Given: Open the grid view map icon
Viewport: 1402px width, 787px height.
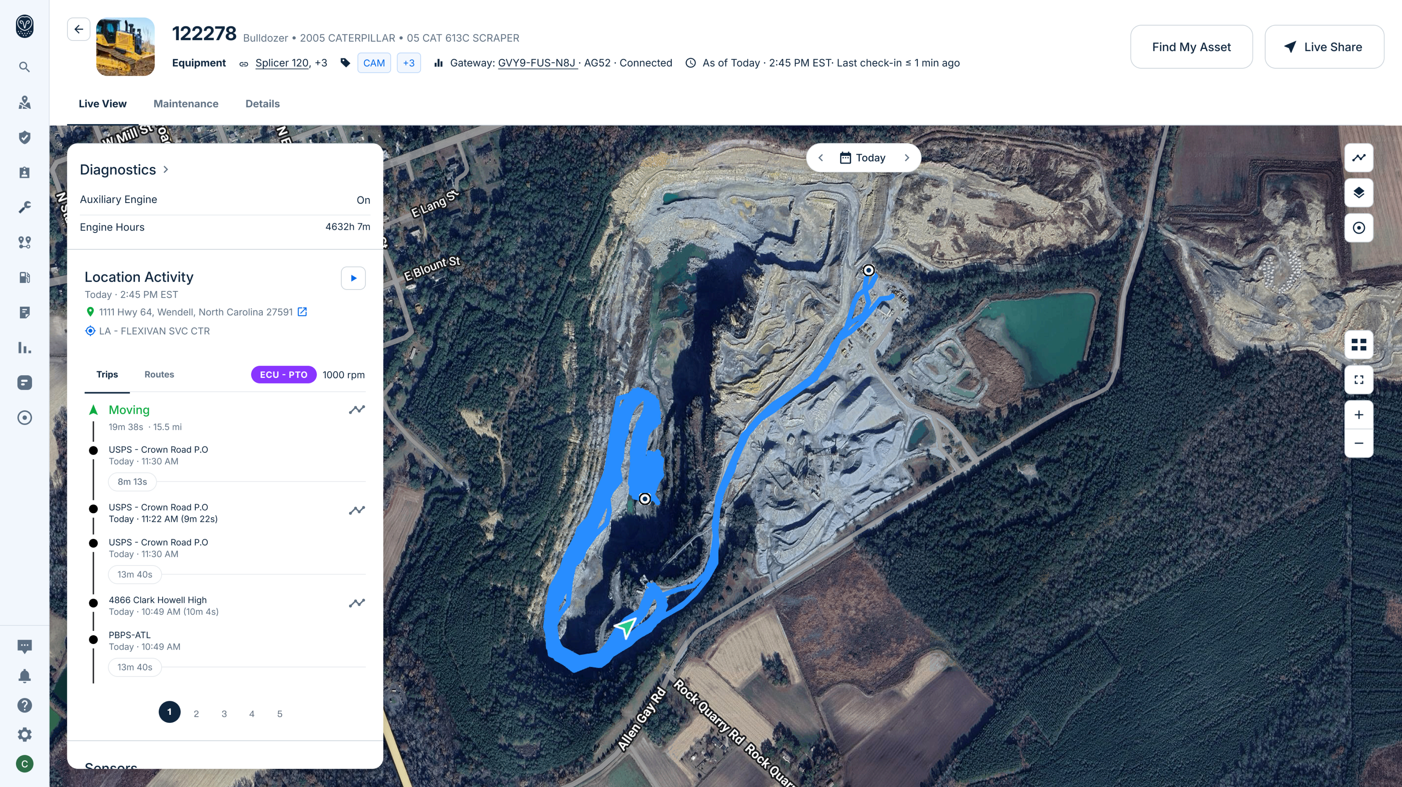Looking at the screenshot, I should pos(1358,345).
